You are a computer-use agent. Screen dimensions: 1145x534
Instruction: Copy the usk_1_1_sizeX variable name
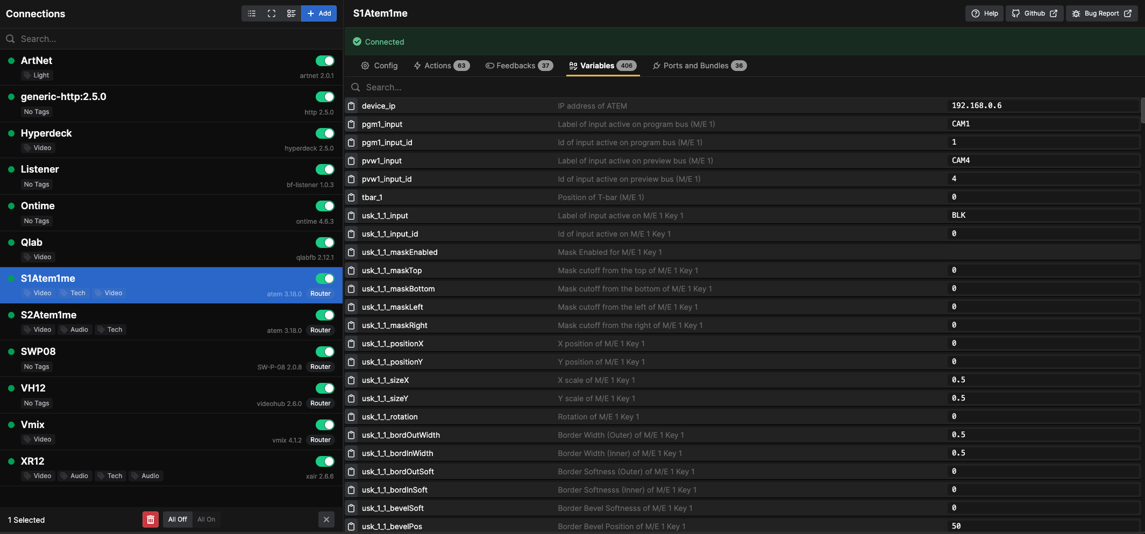pyautogui.click(x=351, y=380)
